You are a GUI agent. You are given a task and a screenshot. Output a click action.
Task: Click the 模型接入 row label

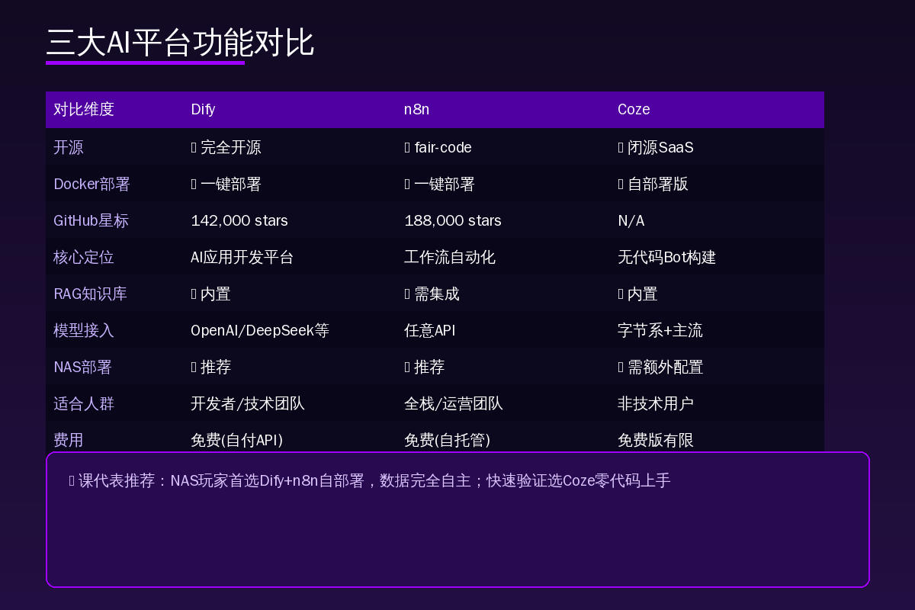point(84,330)
